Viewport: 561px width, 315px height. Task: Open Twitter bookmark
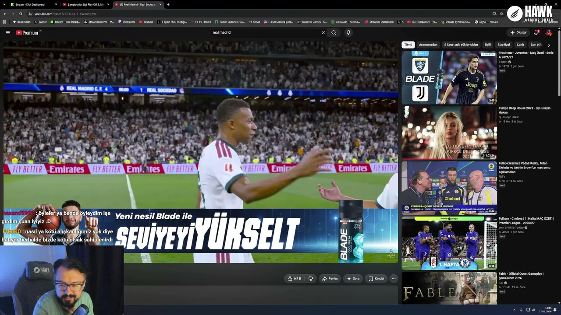pos(40,21)
